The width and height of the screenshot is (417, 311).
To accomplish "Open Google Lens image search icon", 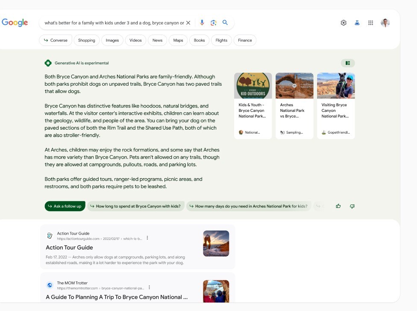I will (x=213, y=23).
